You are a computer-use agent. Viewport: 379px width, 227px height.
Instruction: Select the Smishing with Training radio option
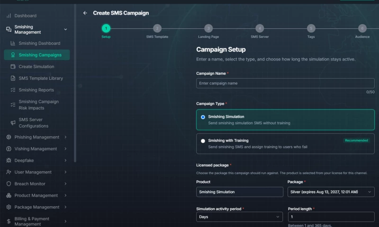(x=203, y=141)
